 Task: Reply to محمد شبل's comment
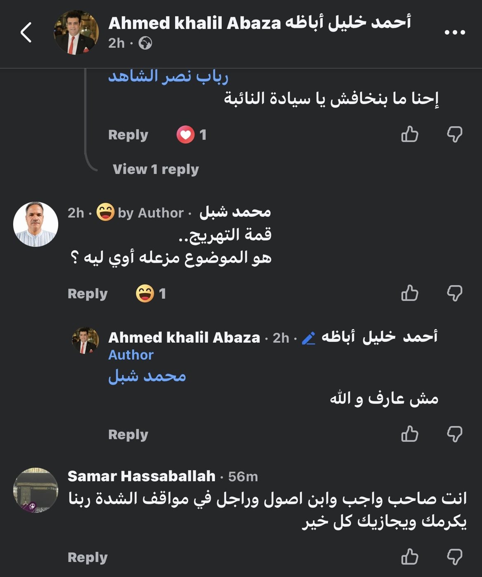87,294
